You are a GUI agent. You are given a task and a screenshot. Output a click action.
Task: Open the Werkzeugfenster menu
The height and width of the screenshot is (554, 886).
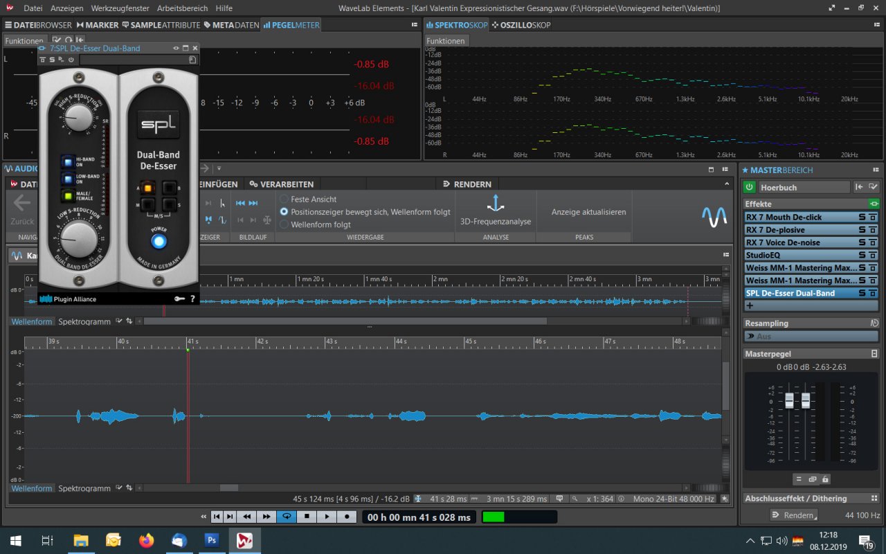point(120,8)
